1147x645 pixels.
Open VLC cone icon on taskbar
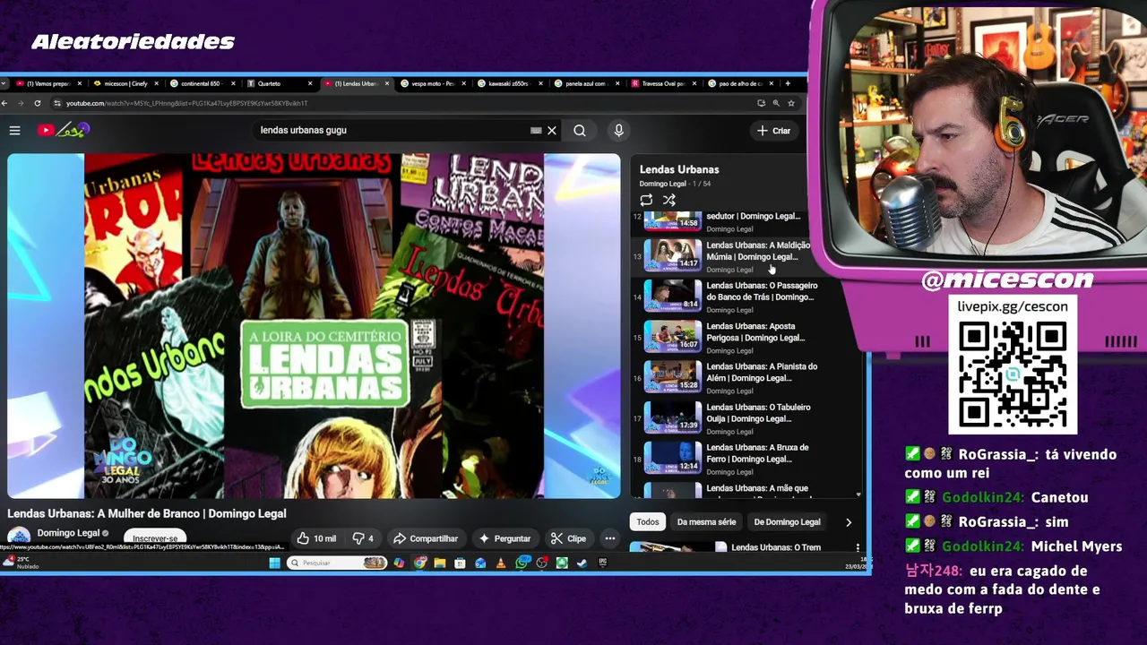500,563
